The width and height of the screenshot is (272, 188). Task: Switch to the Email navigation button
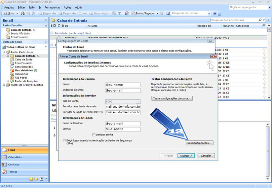pos(25,150)
